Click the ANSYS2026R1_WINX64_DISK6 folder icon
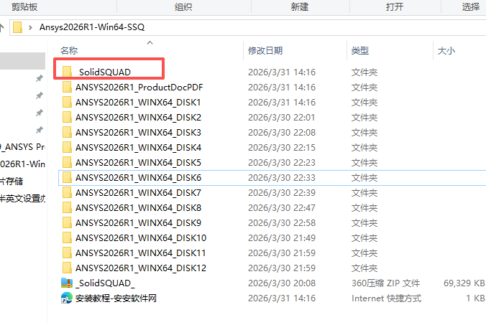The height and width of the screenshot is (325, 486). click(x=67, y=177)
